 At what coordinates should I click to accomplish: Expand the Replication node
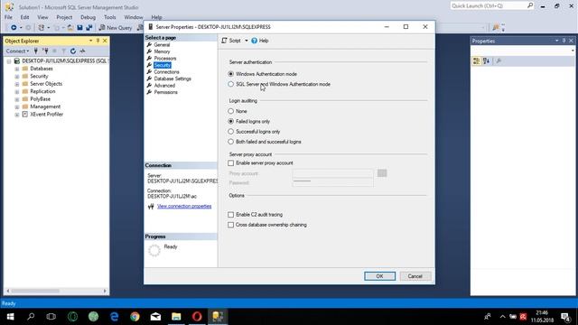coord(17,92)
